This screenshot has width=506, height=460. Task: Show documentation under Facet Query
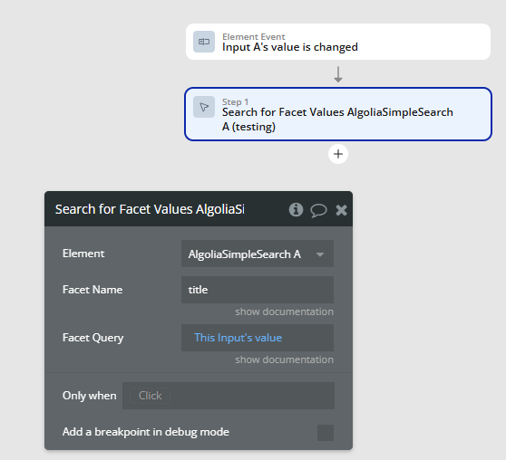(x=284, y=359)
